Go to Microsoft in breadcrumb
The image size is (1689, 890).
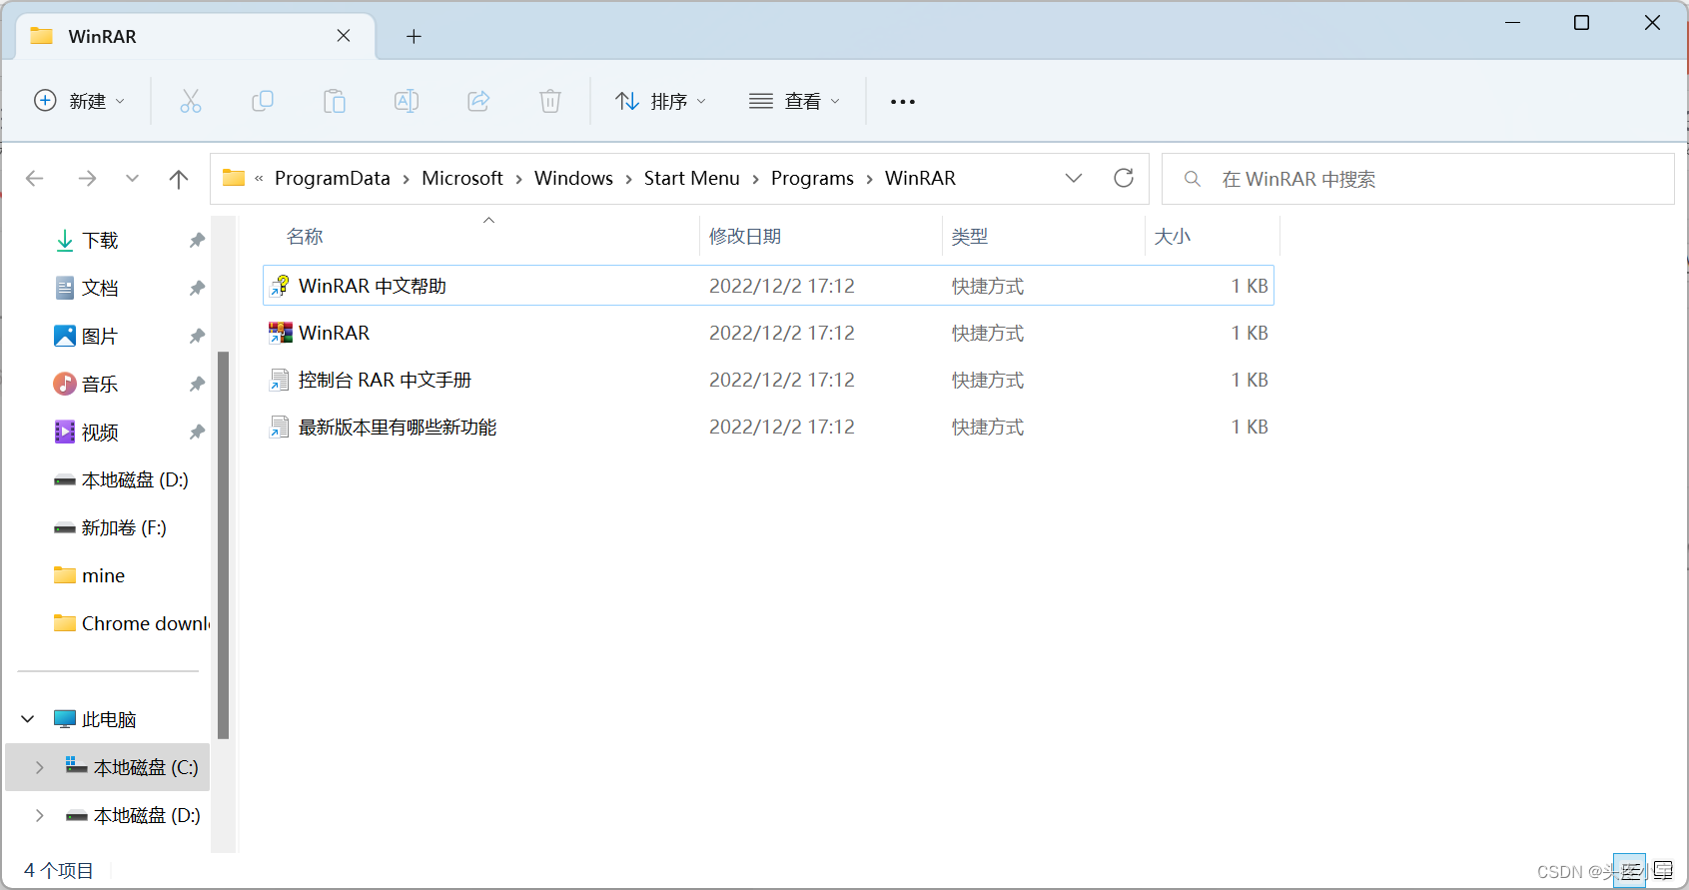click(462, 178)
